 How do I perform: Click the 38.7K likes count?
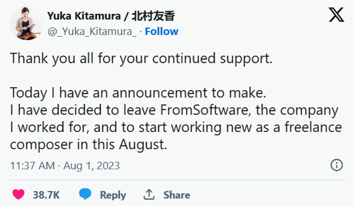[x=46, y=195]
